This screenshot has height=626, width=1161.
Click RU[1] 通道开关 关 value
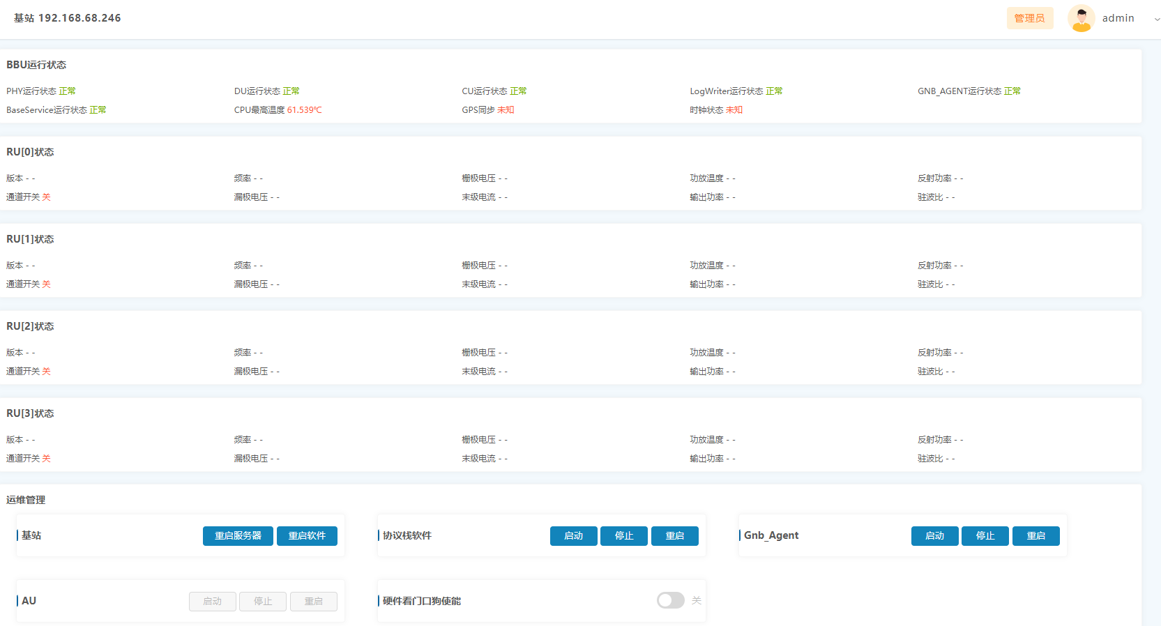click(29, 284)
